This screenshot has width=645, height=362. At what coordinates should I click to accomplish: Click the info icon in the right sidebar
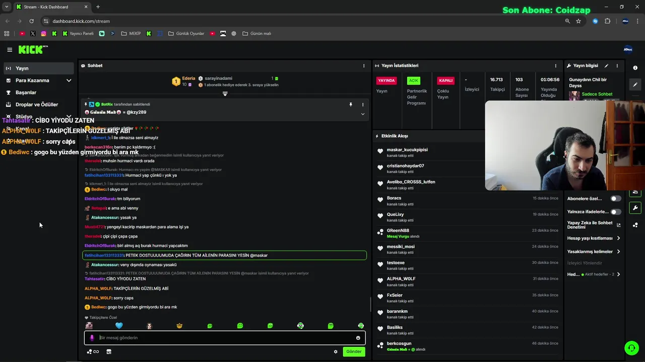[635, 68]
